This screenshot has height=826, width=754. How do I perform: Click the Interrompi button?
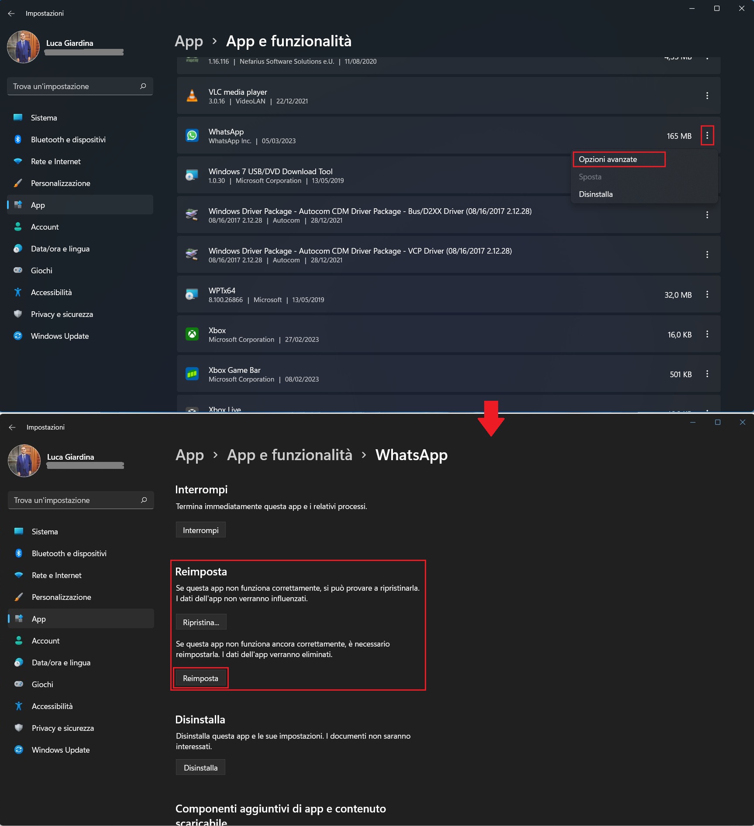pos(200,530)
